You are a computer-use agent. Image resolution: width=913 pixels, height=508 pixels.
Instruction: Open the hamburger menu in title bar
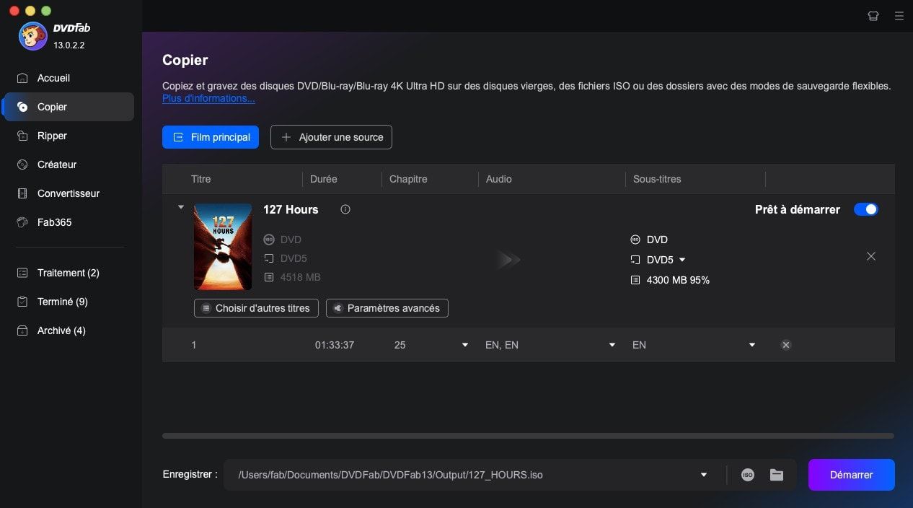tap(899, 16)
